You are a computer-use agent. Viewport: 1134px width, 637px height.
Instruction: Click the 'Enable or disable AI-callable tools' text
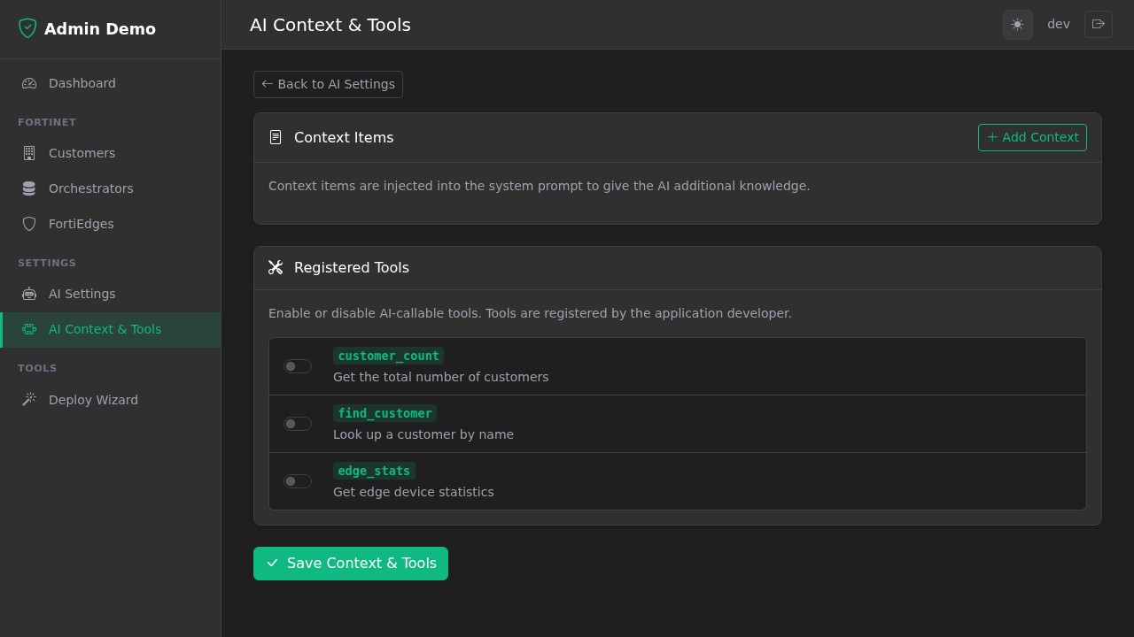tap(530, 313)
